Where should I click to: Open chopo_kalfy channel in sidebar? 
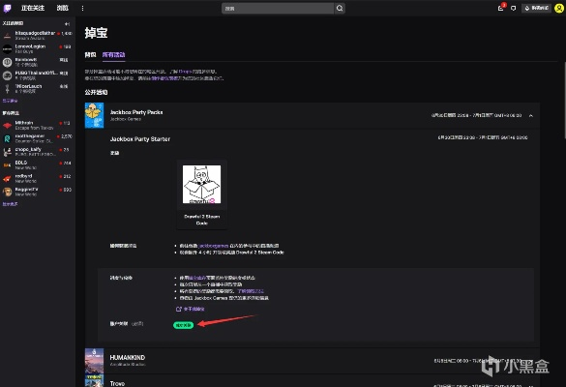coord(38,152)
